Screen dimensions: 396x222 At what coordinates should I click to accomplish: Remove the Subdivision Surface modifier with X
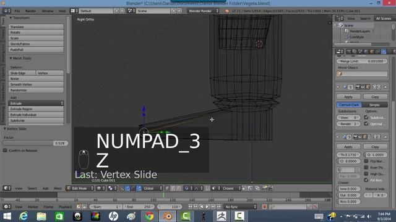pyautogui.click(x=385, y=87)
